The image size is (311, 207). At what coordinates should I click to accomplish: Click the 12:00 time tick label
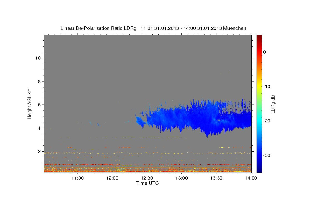coord(112,178)
